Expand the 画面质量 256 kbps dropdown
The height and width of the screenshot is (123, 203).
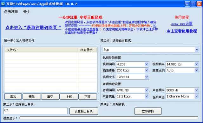(x=147, y=70)
